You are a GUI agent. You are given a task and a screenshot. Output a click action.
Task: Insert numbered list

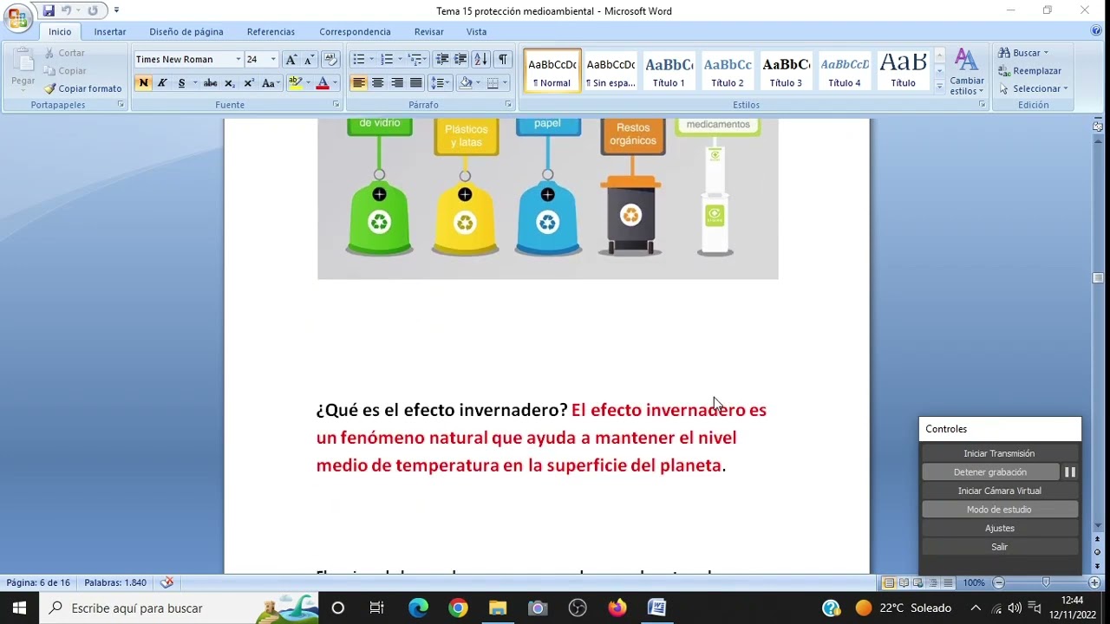tap(387, 60)
